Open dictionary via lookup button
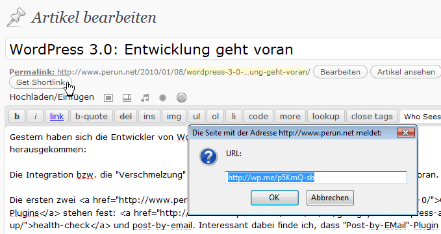 pos(325,116)
